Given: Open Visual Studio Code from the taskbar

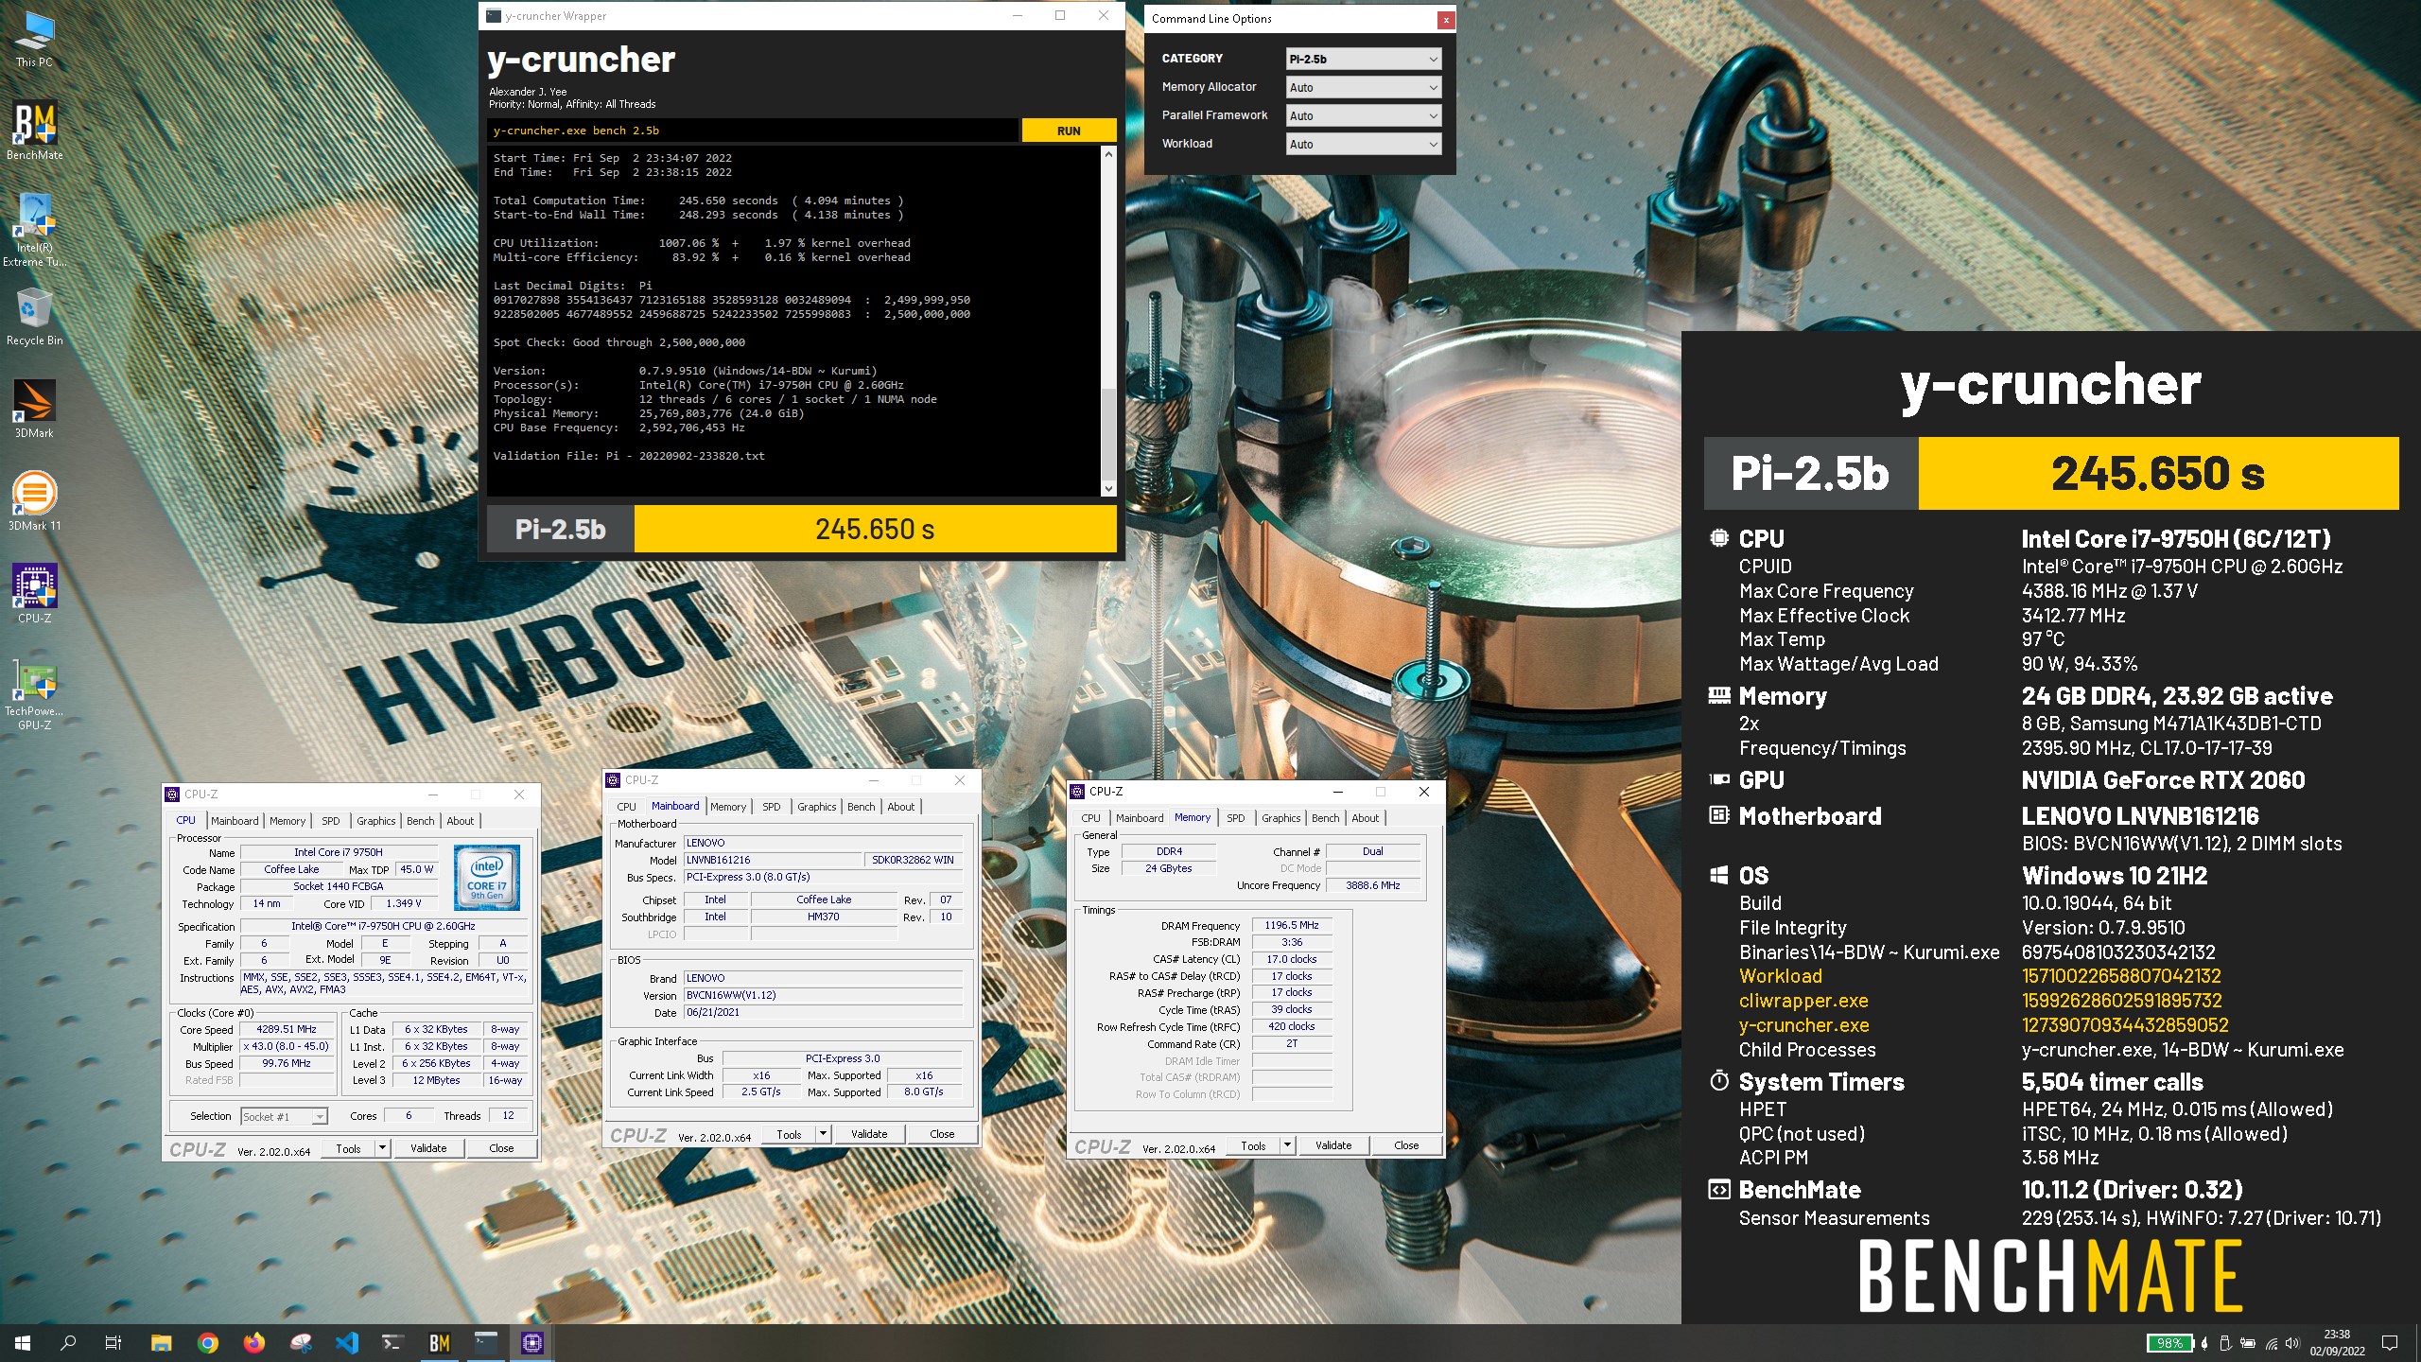Looking at the screenshot, I should pyautogui.click(x=346, y=1342).
